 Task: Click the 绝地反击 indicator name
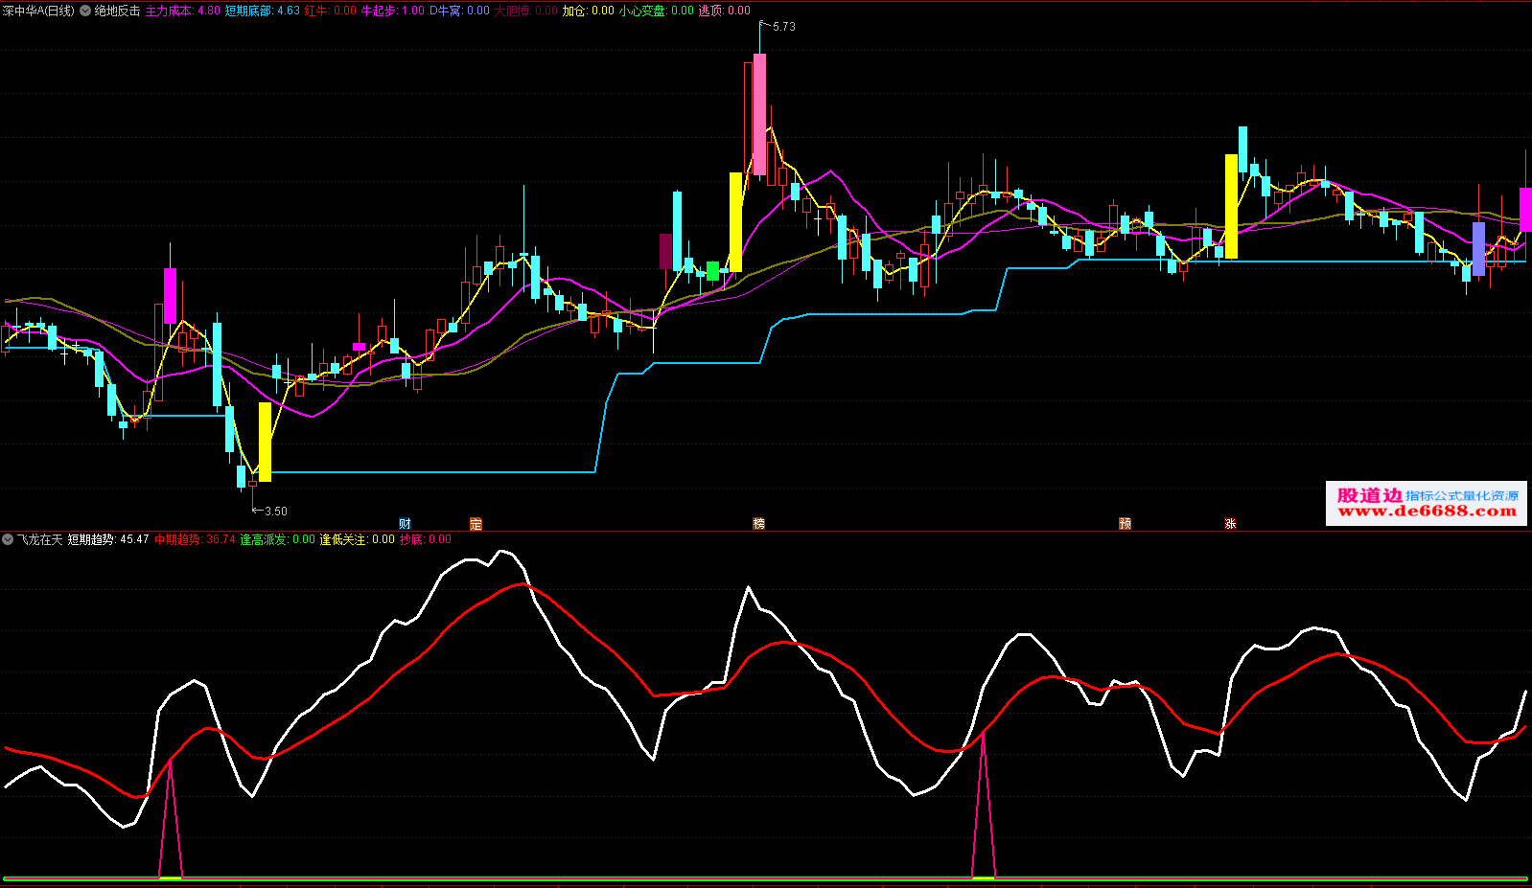pyautogui.click(x=117, y=11)
